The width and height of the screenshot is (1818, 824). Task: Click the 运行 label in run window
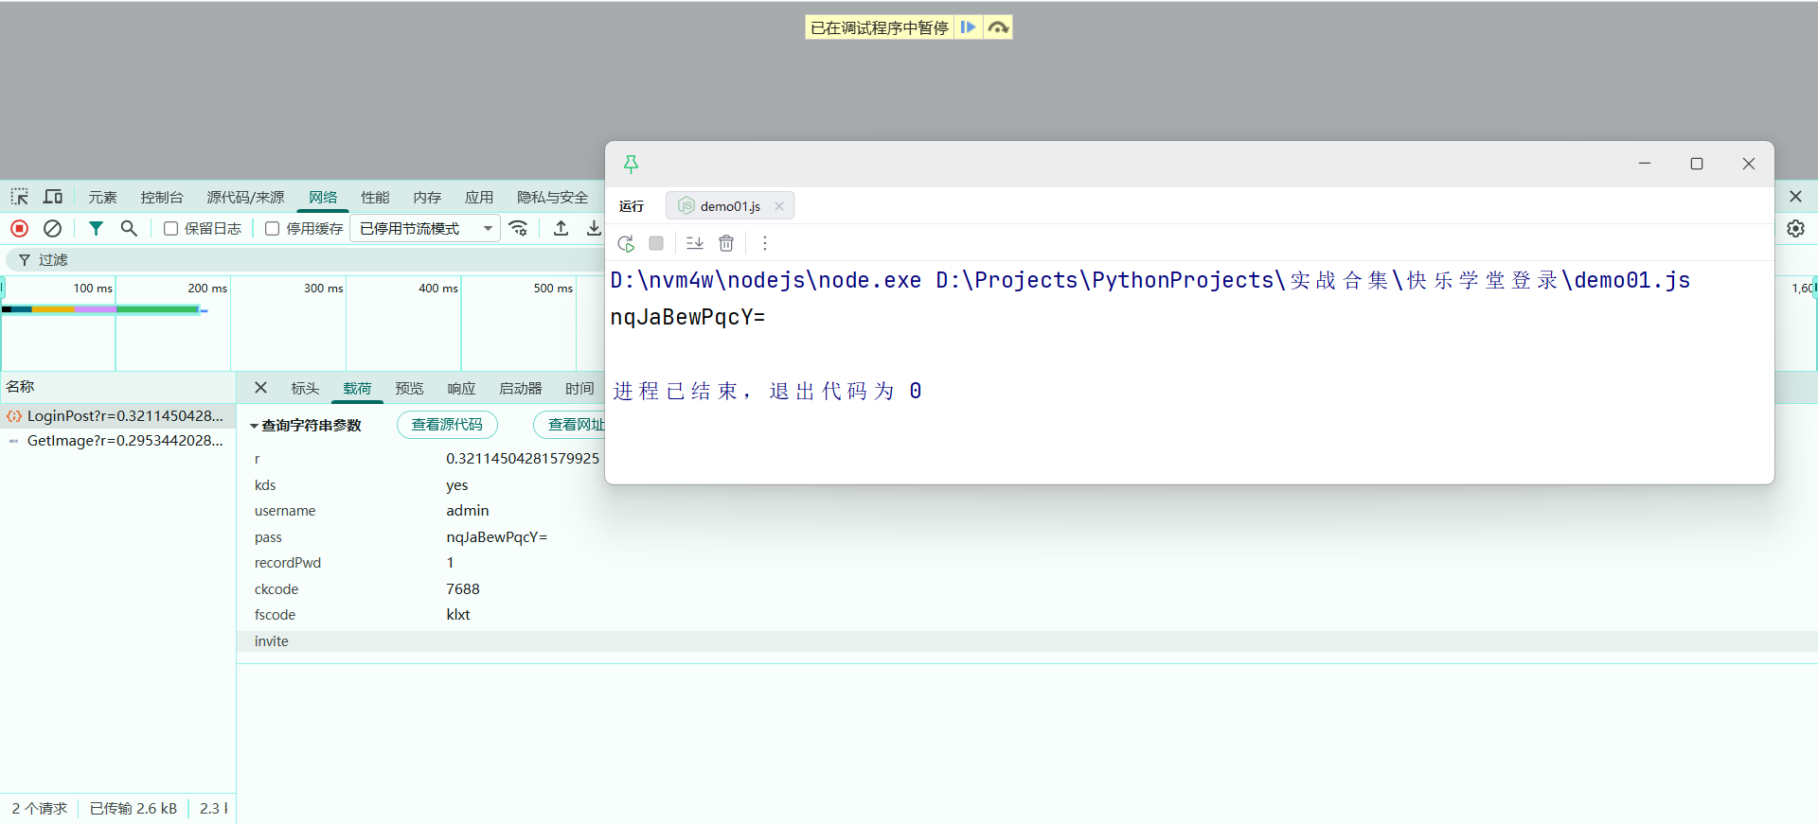tap(632, 206)
